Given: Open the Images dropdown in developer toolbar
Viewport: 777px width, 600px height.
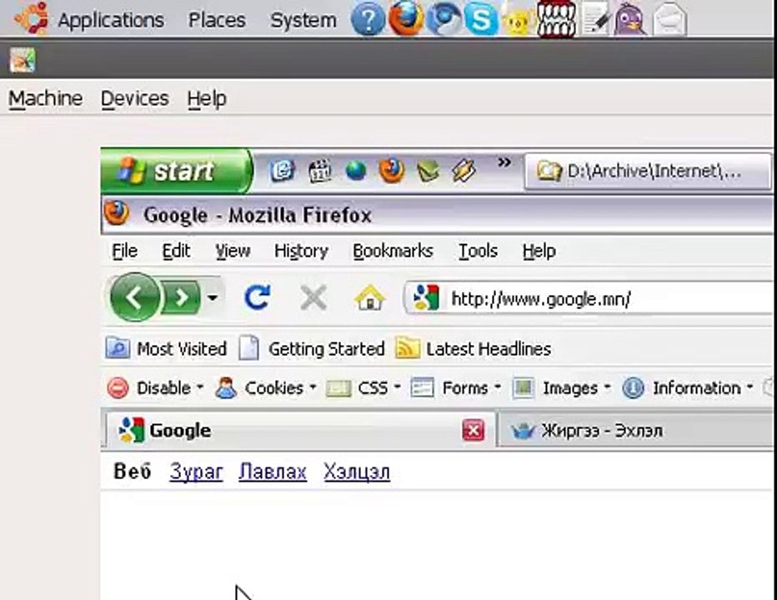Looking at the screenshot, I should [561, 388].
